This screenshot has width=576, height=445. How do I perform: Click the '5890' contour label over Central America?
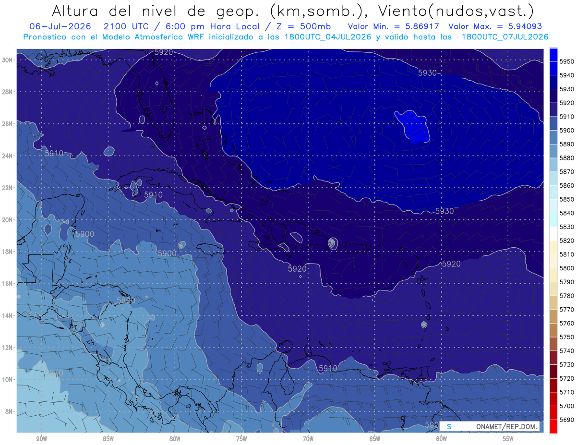(x=126, y=301)
